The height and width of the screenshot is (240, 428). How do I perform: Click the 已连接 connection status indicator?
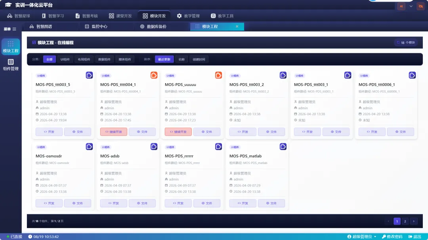point(15,236)
